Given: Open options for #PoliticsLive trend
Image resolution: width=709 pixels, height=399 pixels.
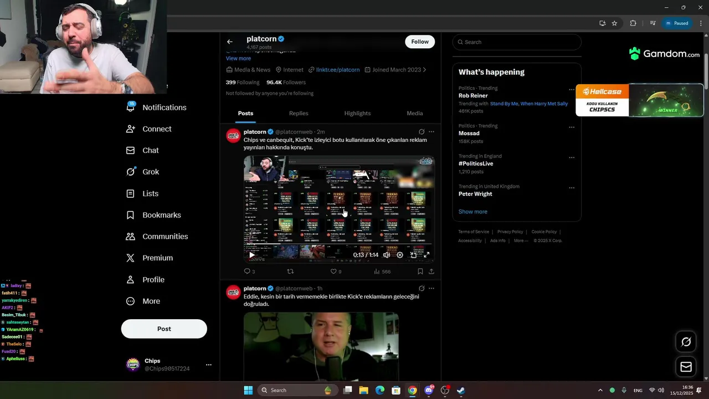Looking at the screenshot, I should pos(572,157).
